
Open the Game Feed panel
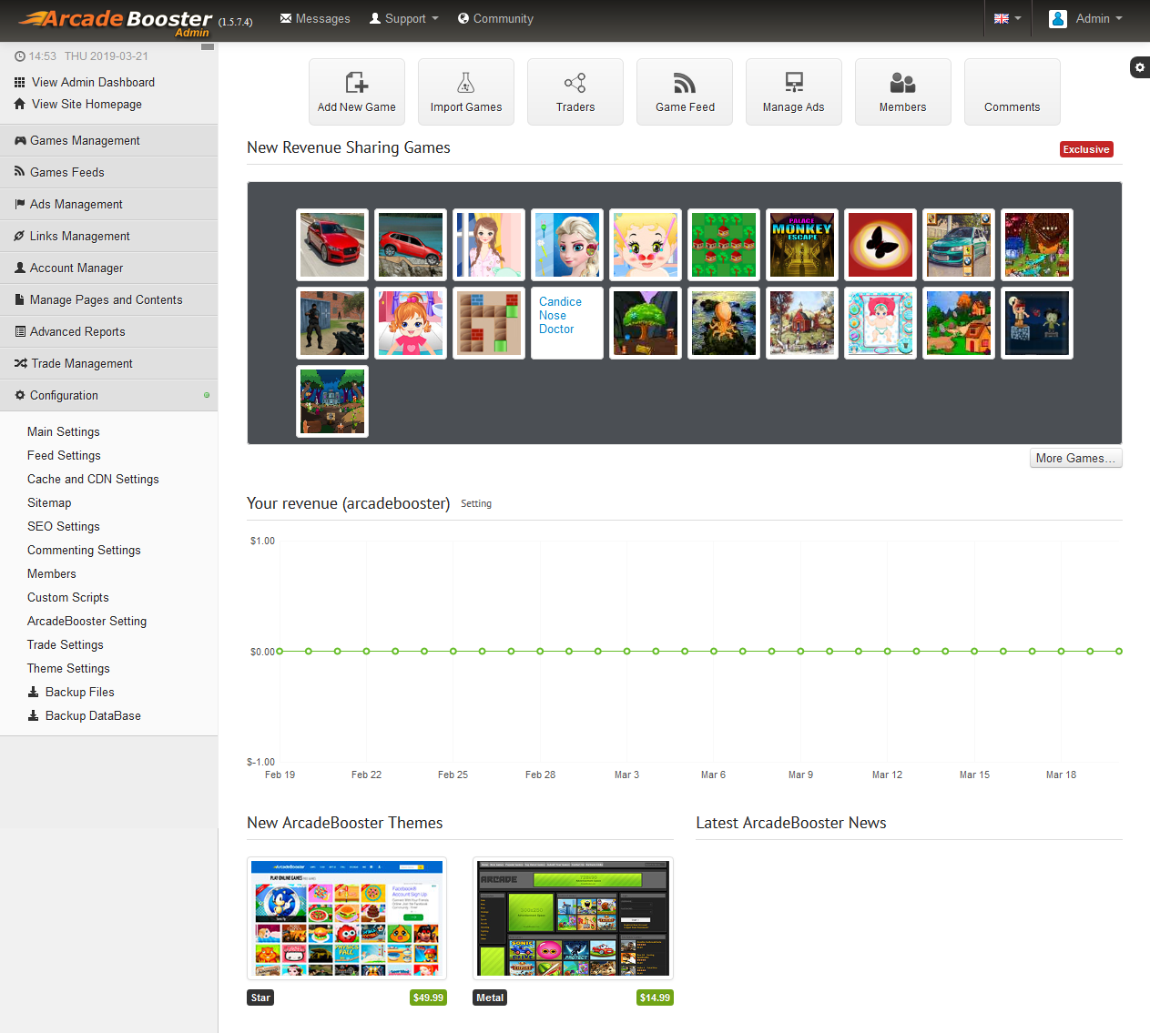[684, 91]
